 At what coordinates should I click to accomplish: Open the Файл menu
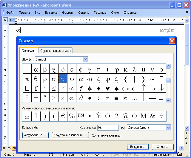(10, 13)
